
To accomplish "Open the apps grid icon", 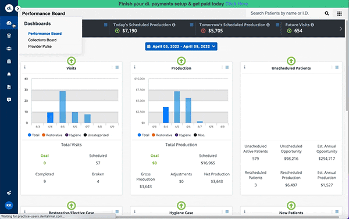I will point(339,13).
